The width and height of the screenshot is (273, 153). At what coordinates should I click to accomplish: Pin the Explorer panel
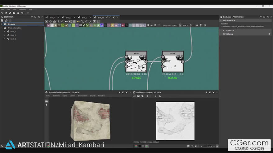click(x=32, y=17)
